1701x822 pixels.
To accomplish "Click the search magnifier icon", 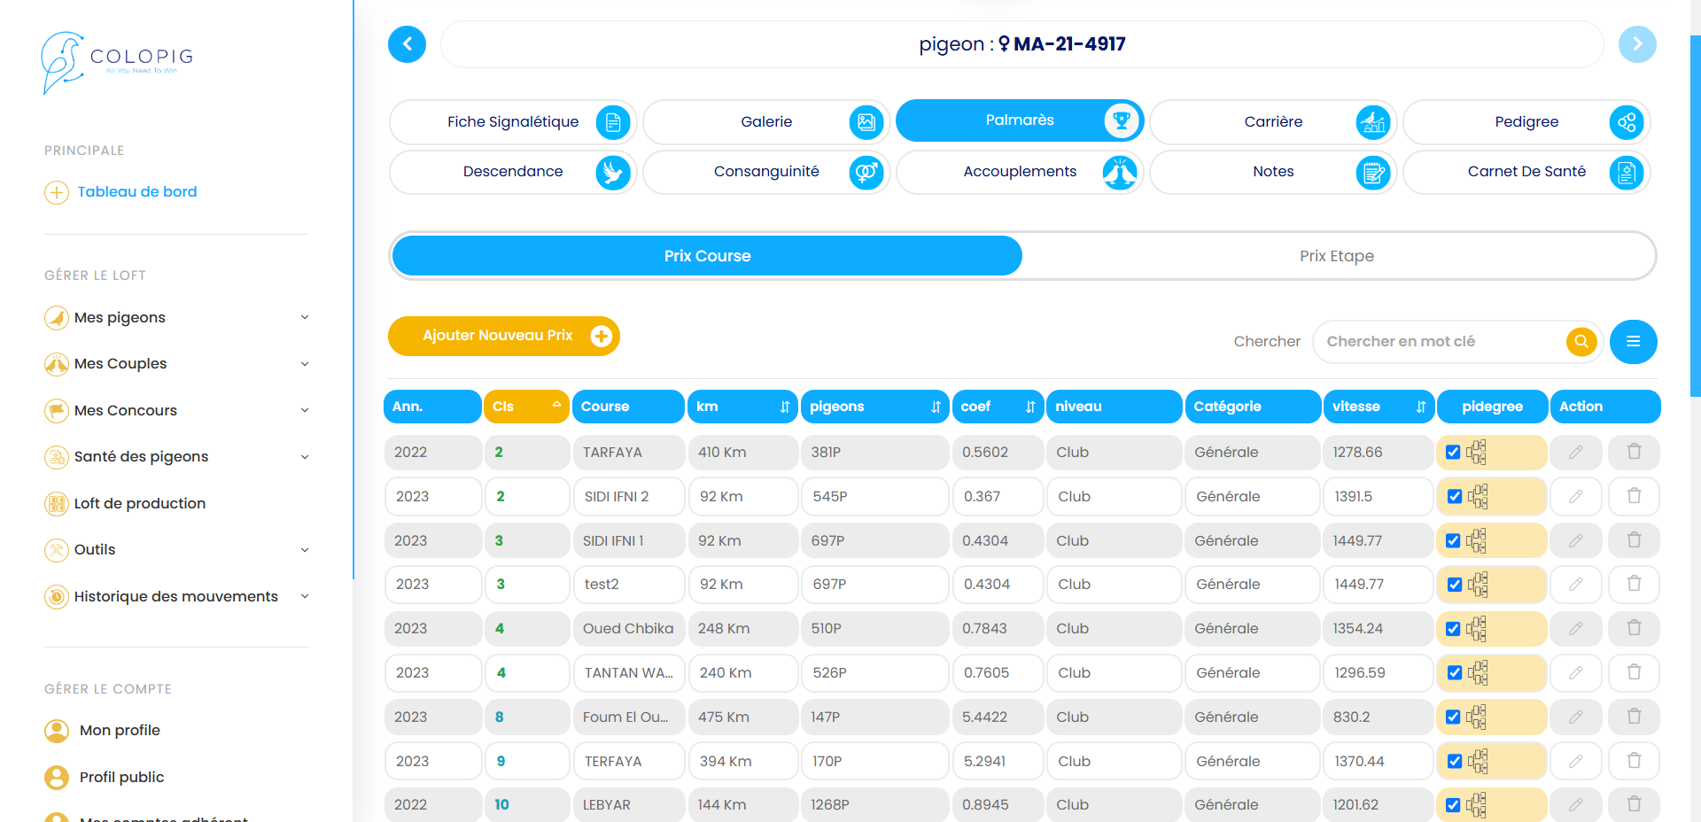I will pos(1581,341).
